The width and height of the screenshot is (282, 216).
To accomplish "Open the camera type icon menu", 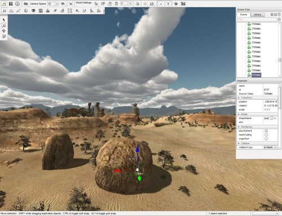I will [26, 4].
